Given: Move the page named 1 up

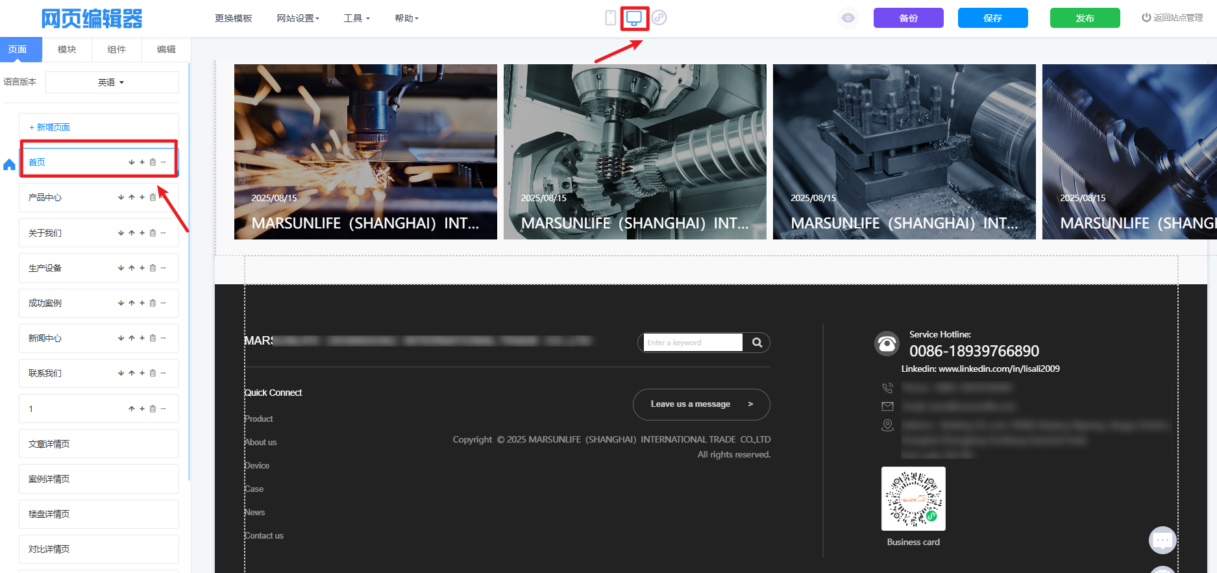Looking at the screenshot, I should 132,409.
